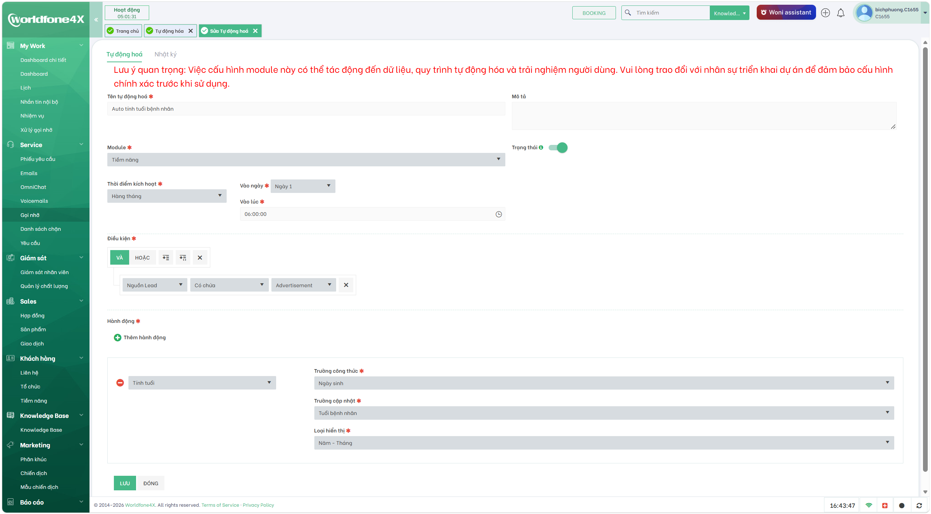Open Gọi nhỡ in the sidebar
Image resolution: width=931 pixels, height=514 pixels.
click(46, 215)
